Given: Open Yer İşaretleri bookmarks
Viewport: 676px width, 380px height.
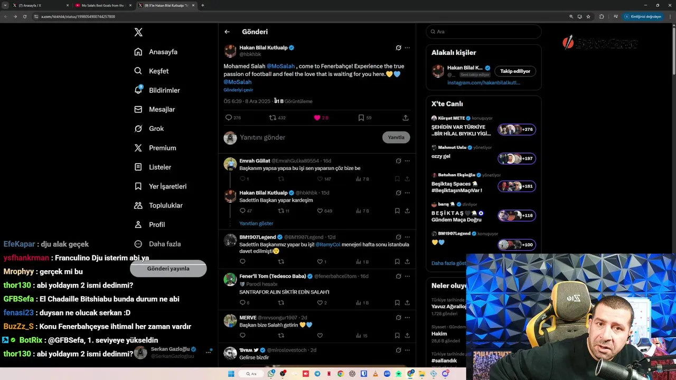Looking at the screenshot, I should [x=160, y=186].
